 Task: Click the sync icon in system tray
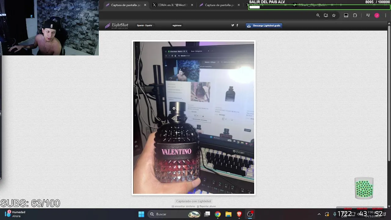point(327,214)
